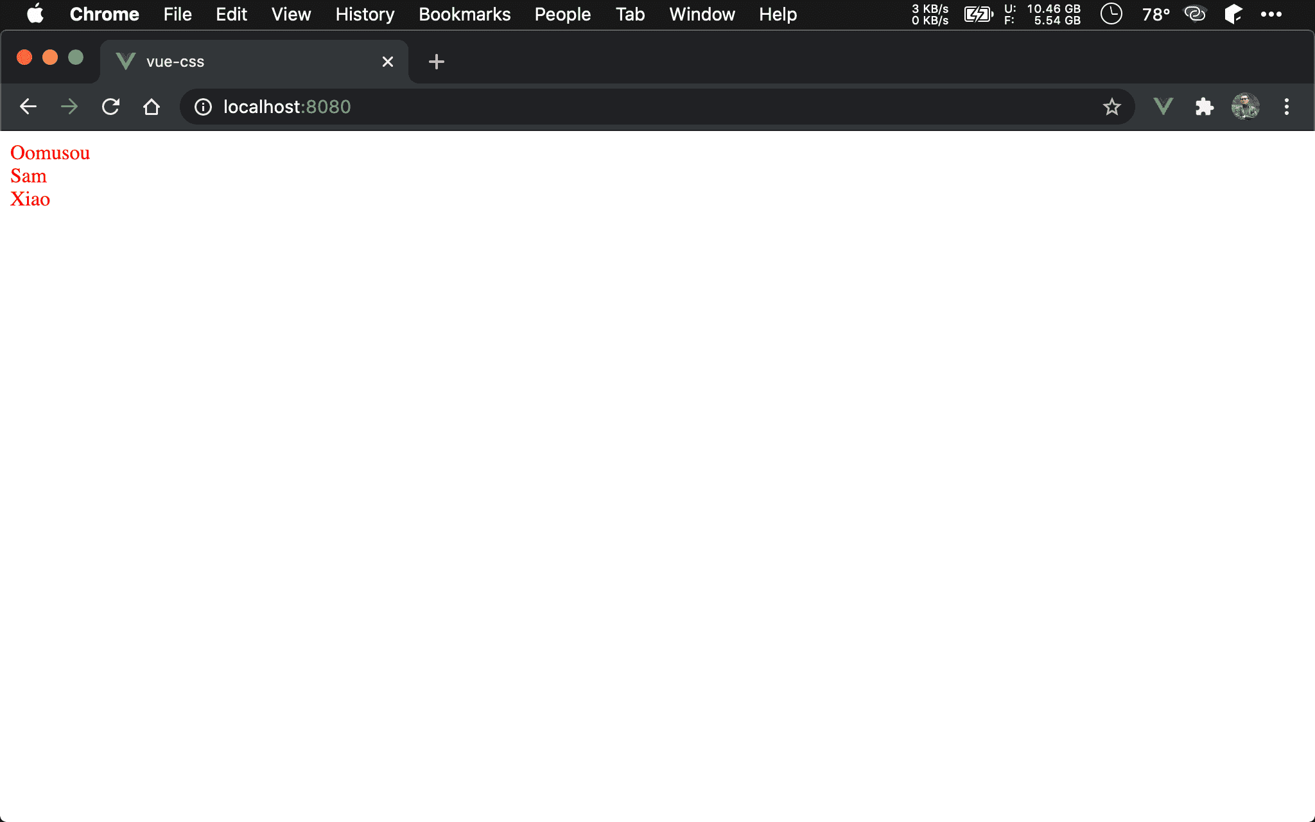Open Chrome's three-dot menu
The width and height of the screenshot is (1315, 822).
1286,107
